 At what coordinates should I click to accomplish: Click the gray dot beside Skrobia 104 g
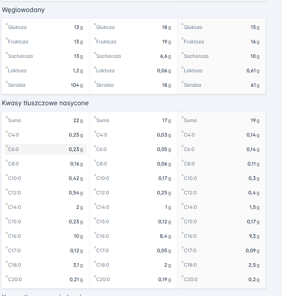pyautogui.click(x=7, y=82)
